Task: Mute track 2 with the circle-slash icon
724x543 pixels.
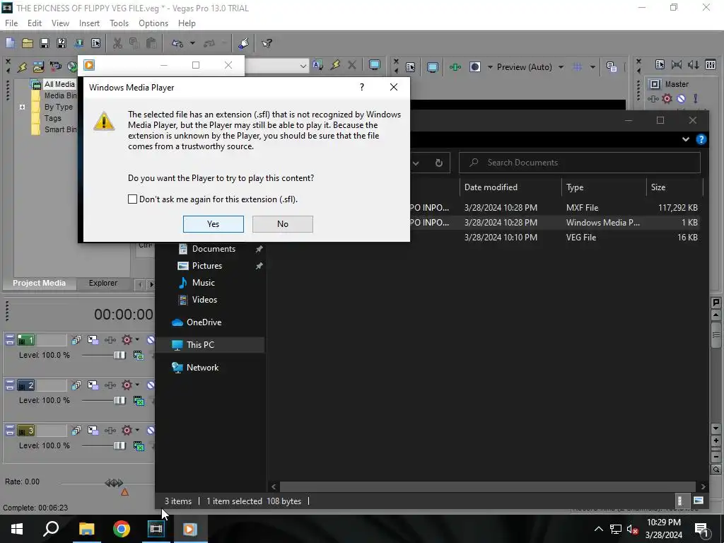Action: tap(151, 385)
